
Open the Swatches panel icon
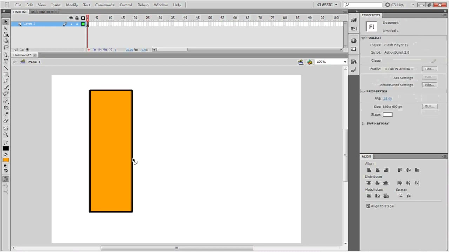click(x=354, y=29)
